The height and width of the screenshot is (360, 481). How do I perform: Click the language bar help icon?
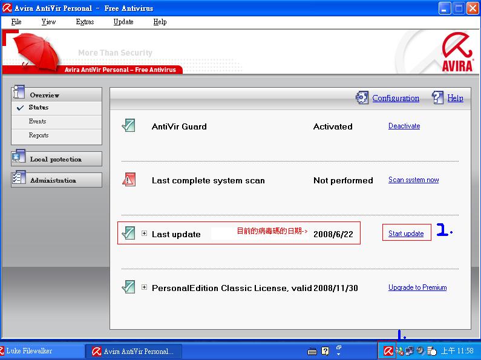(325, 351)
